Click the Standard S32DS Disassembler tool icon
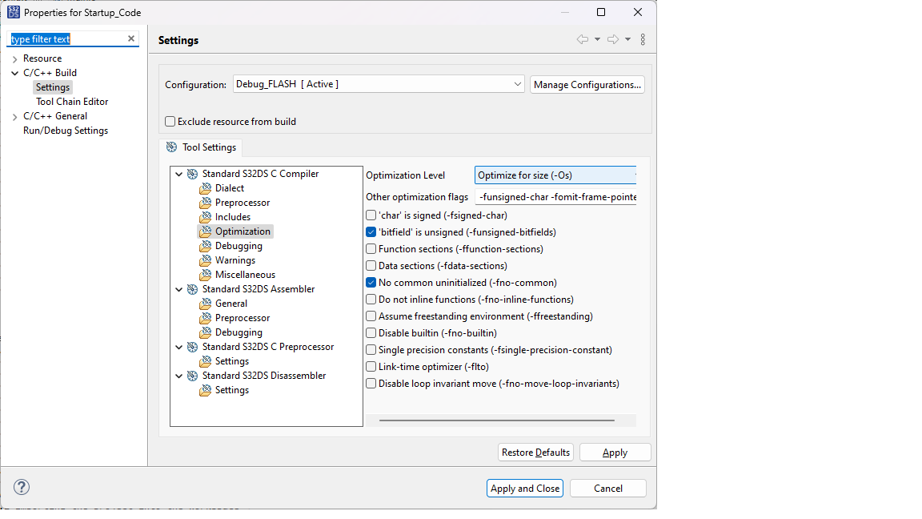 192,376
